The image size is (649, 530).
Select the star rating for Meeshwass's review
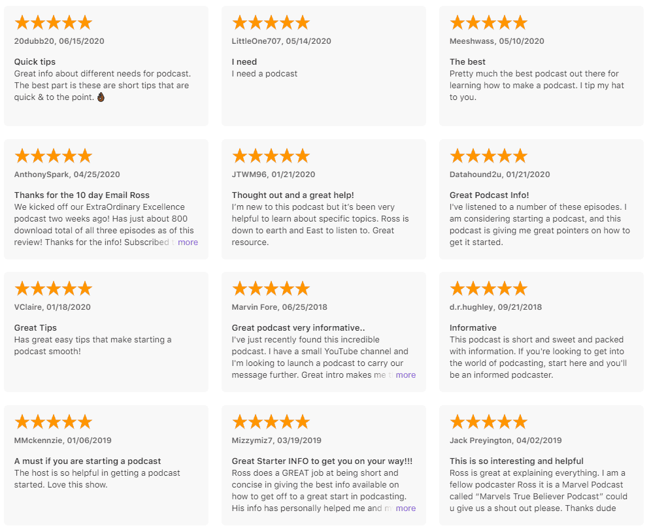[x=489, y=23]
